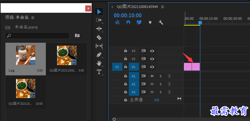
Task: Toggle V1 track targeting
Action: (134, 67)
